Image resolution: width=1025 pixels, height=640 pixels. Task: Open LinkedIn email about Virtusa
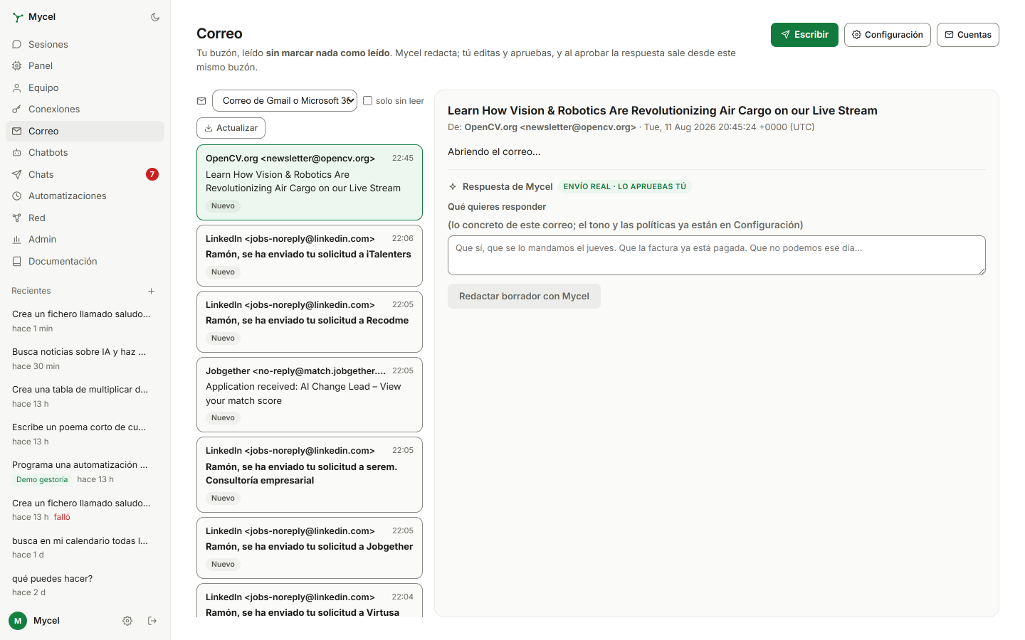pyautogui.click(x=310, y=601)
